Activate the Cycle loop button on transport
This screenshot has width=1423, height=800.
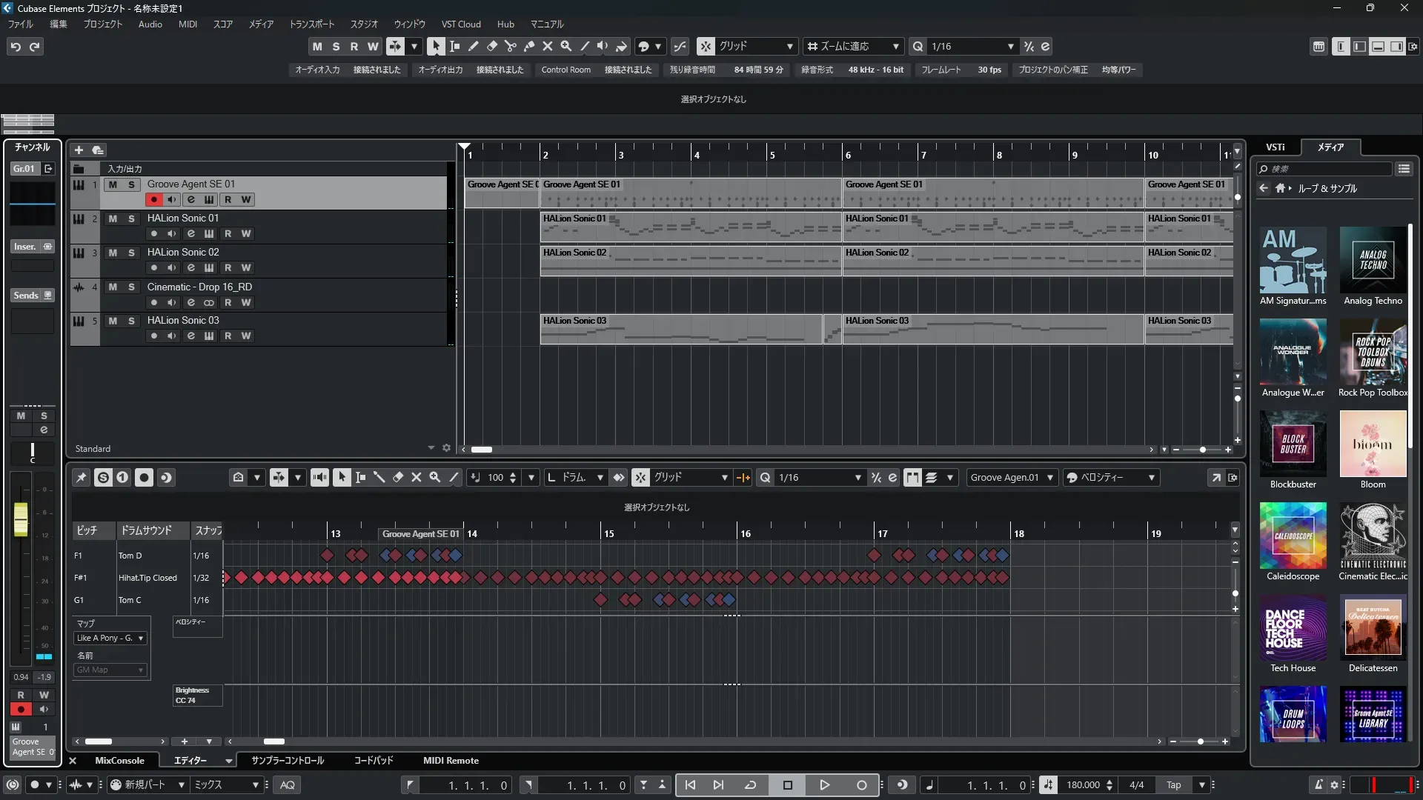pyautogui.click(x=750, y=785)
